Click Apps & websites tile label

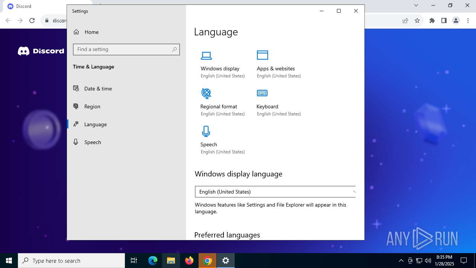(276, 68)
